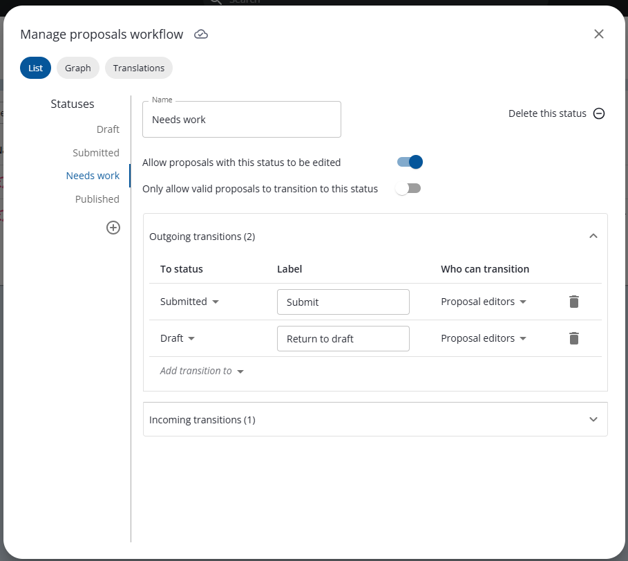The image size is (628, 561).
Task: Enable only valid proposals transition switch
Action: (x=408, y=188)
